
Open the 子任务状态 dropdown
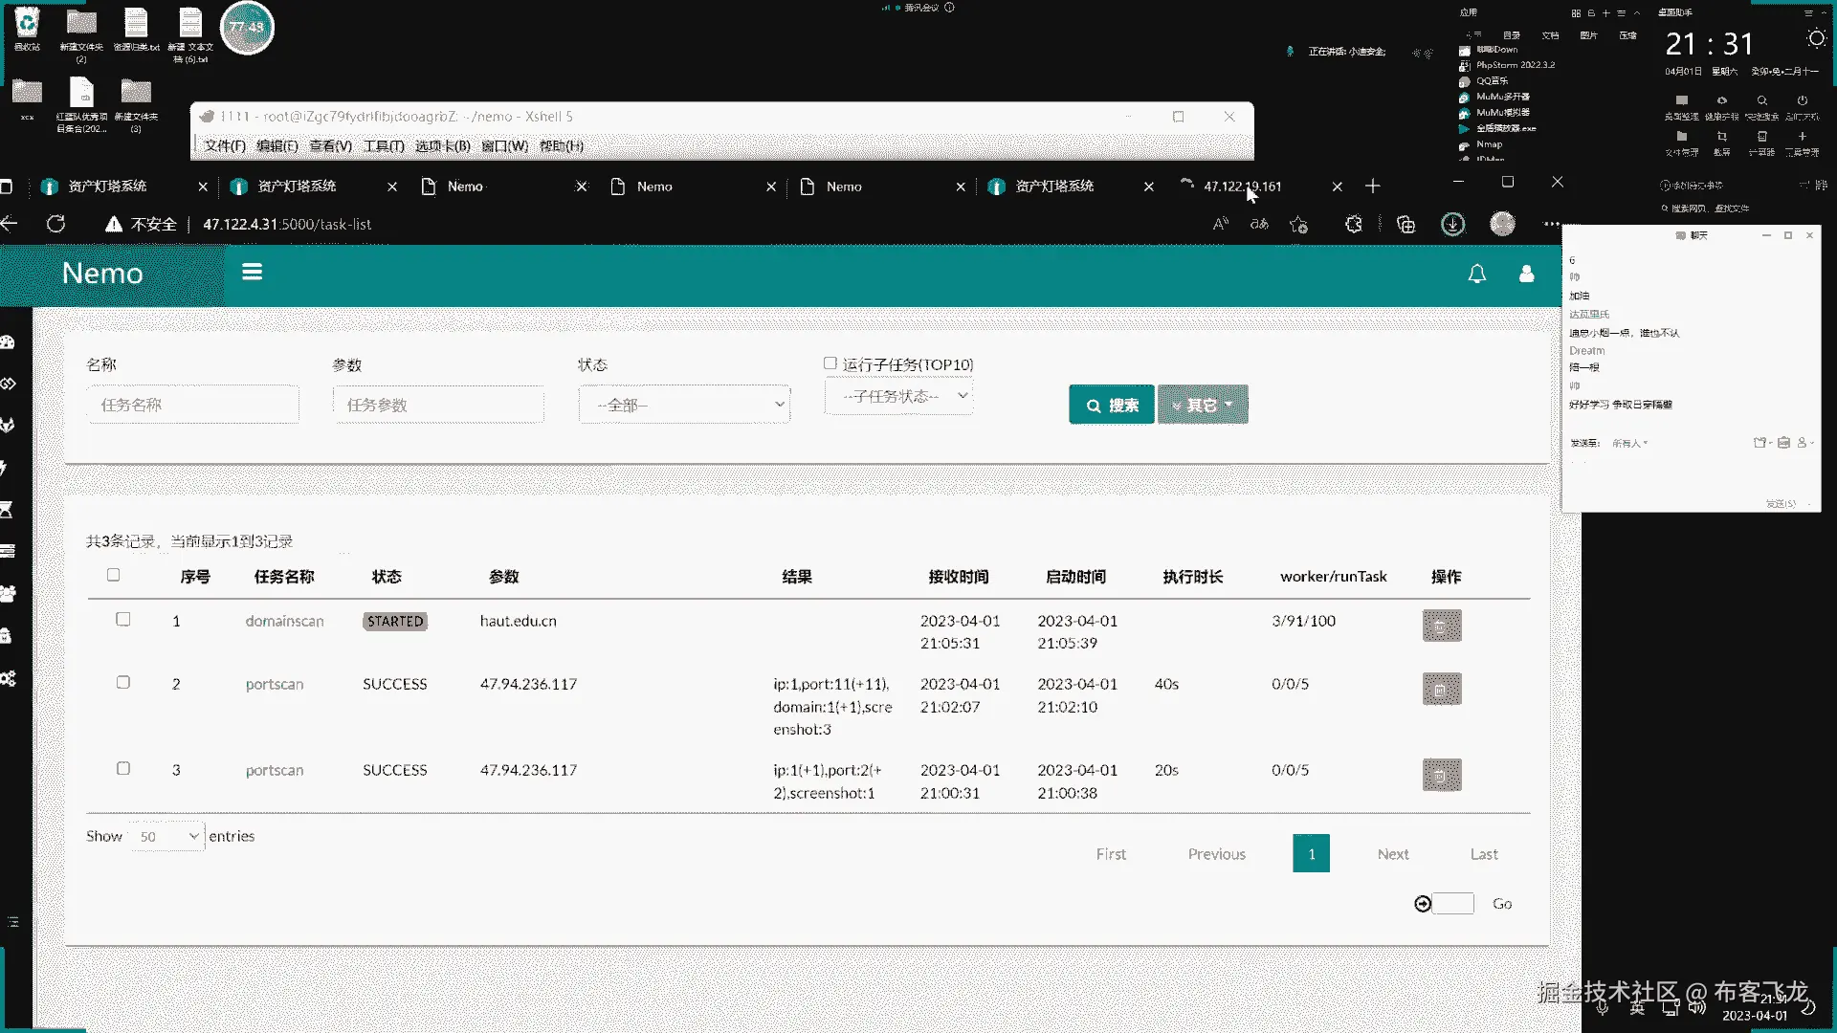(898, 396)
